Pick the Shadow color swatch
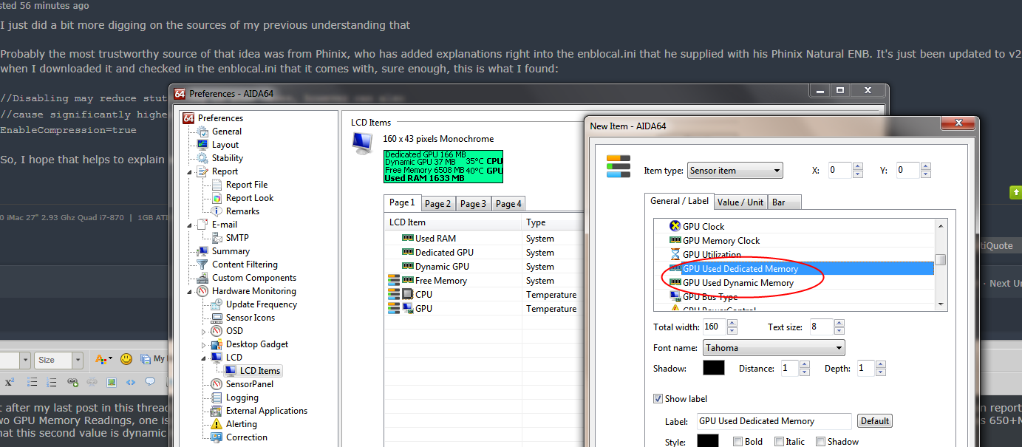Viewport: 1022px width, 447px height. (713, 368)
